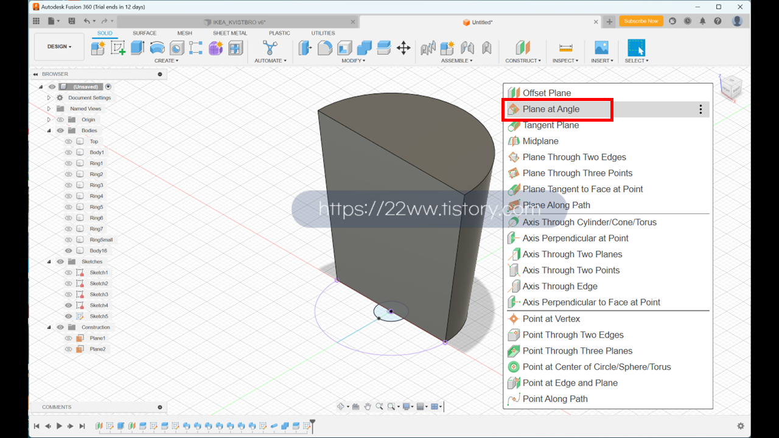This screenshot has height=438, width=779.
Task: Click the Automate tool icon
Action: pyautogui.click(x=270, y=47)
